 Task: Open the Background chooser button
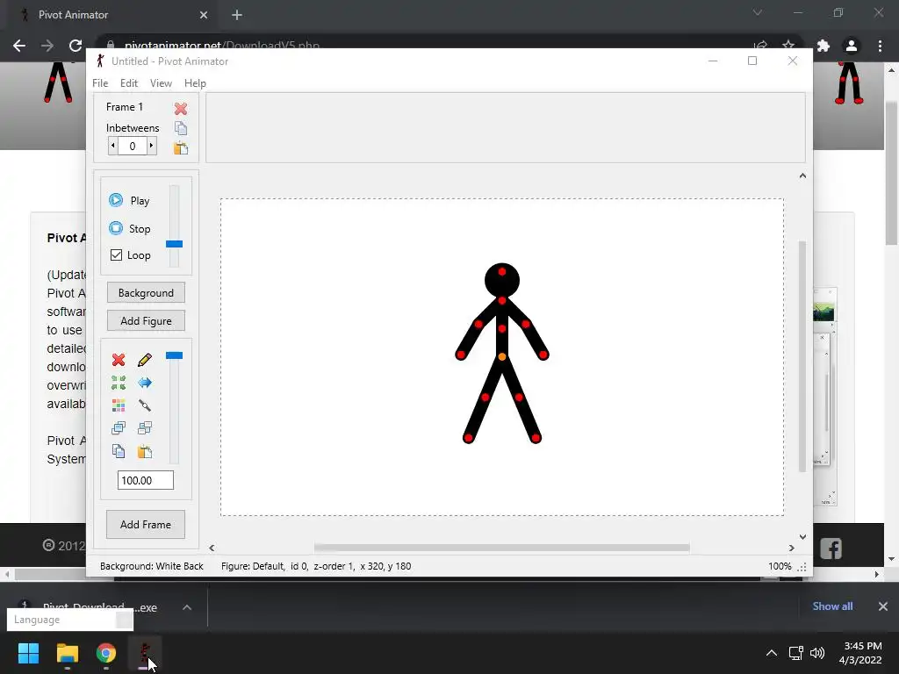(146, 293)
